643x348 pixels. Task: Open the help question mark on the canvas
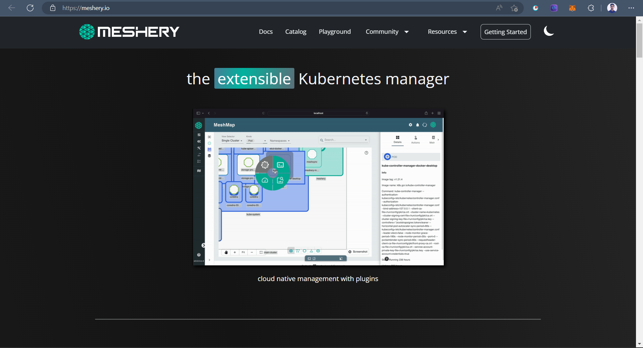click(366, 153)
